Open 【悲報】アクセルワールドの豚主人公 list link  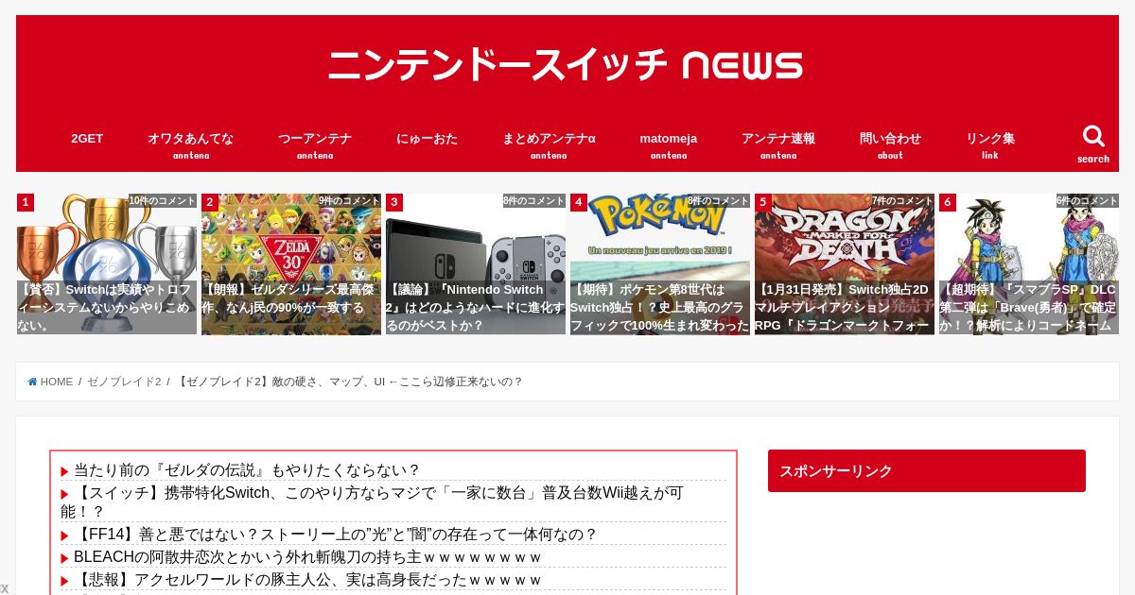tap(307, 580)
